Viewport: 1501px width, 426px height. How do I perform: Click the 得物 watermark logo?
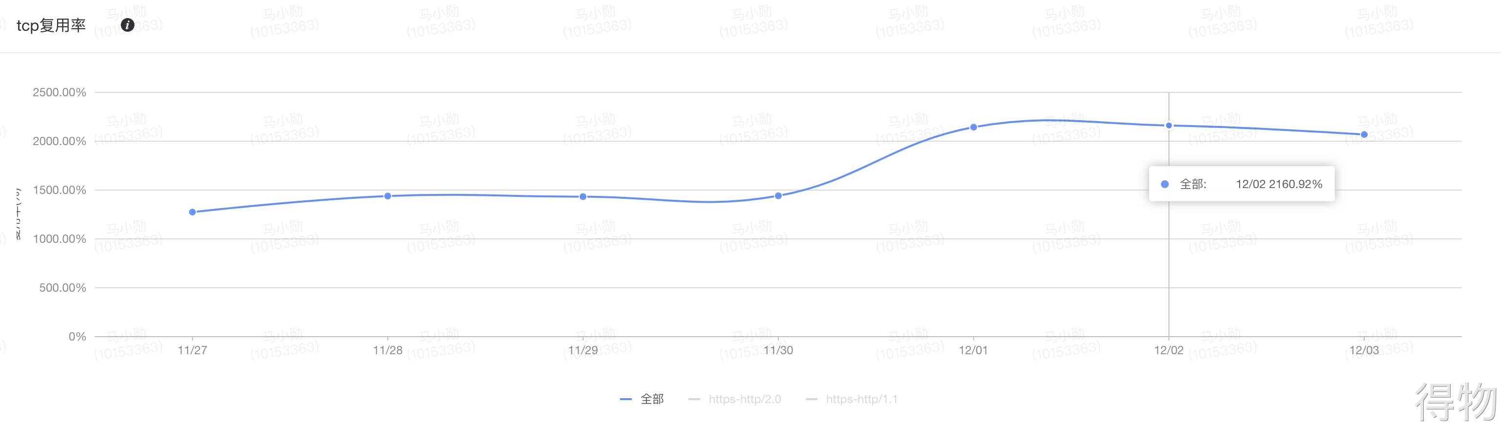pos(1456,402)
